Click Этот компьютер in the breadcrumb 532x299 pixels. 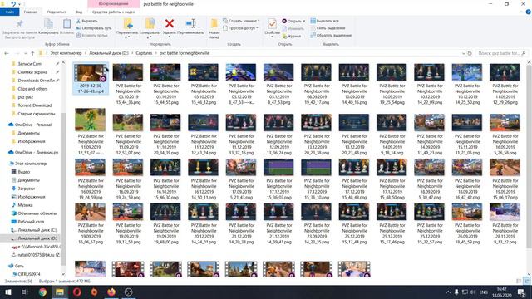(x=66, y=53)
